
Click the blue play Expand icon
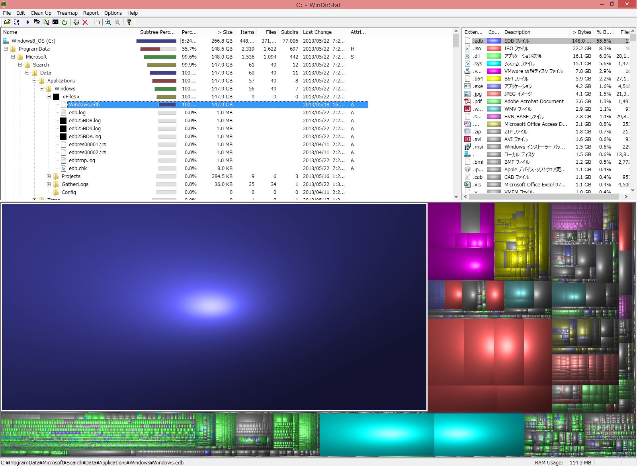click(27, 22)
